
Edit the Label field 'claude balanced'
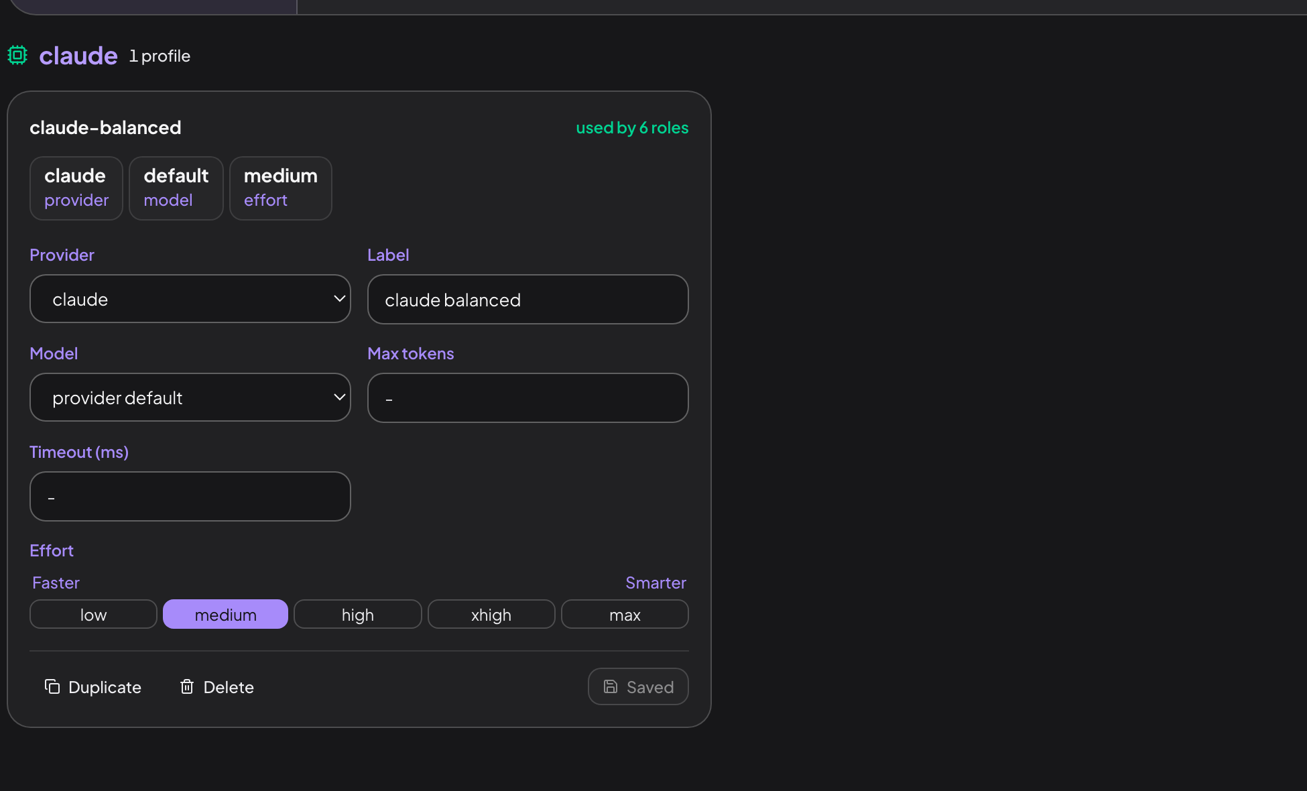pyautogui.click(x=528, y=299)
